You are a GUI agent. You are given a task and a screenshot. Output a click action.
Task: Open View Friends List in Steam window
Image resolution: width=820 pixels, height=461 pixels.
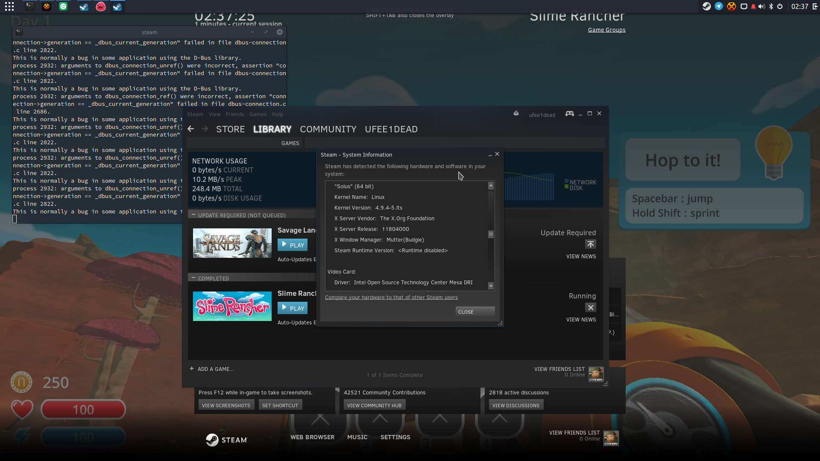(559, 369)
